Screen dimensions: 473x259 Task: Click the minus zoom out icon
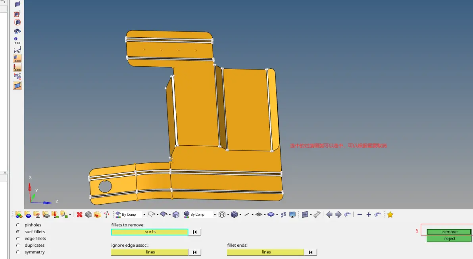coord(360,215)
